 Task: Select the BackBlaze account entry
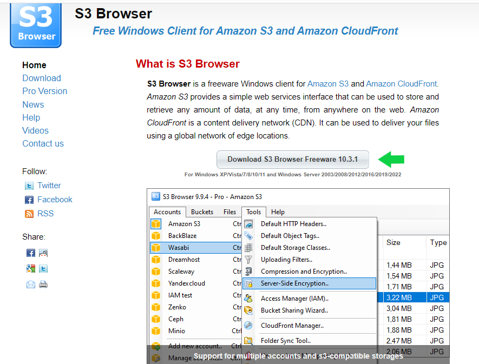coord(196,236)
